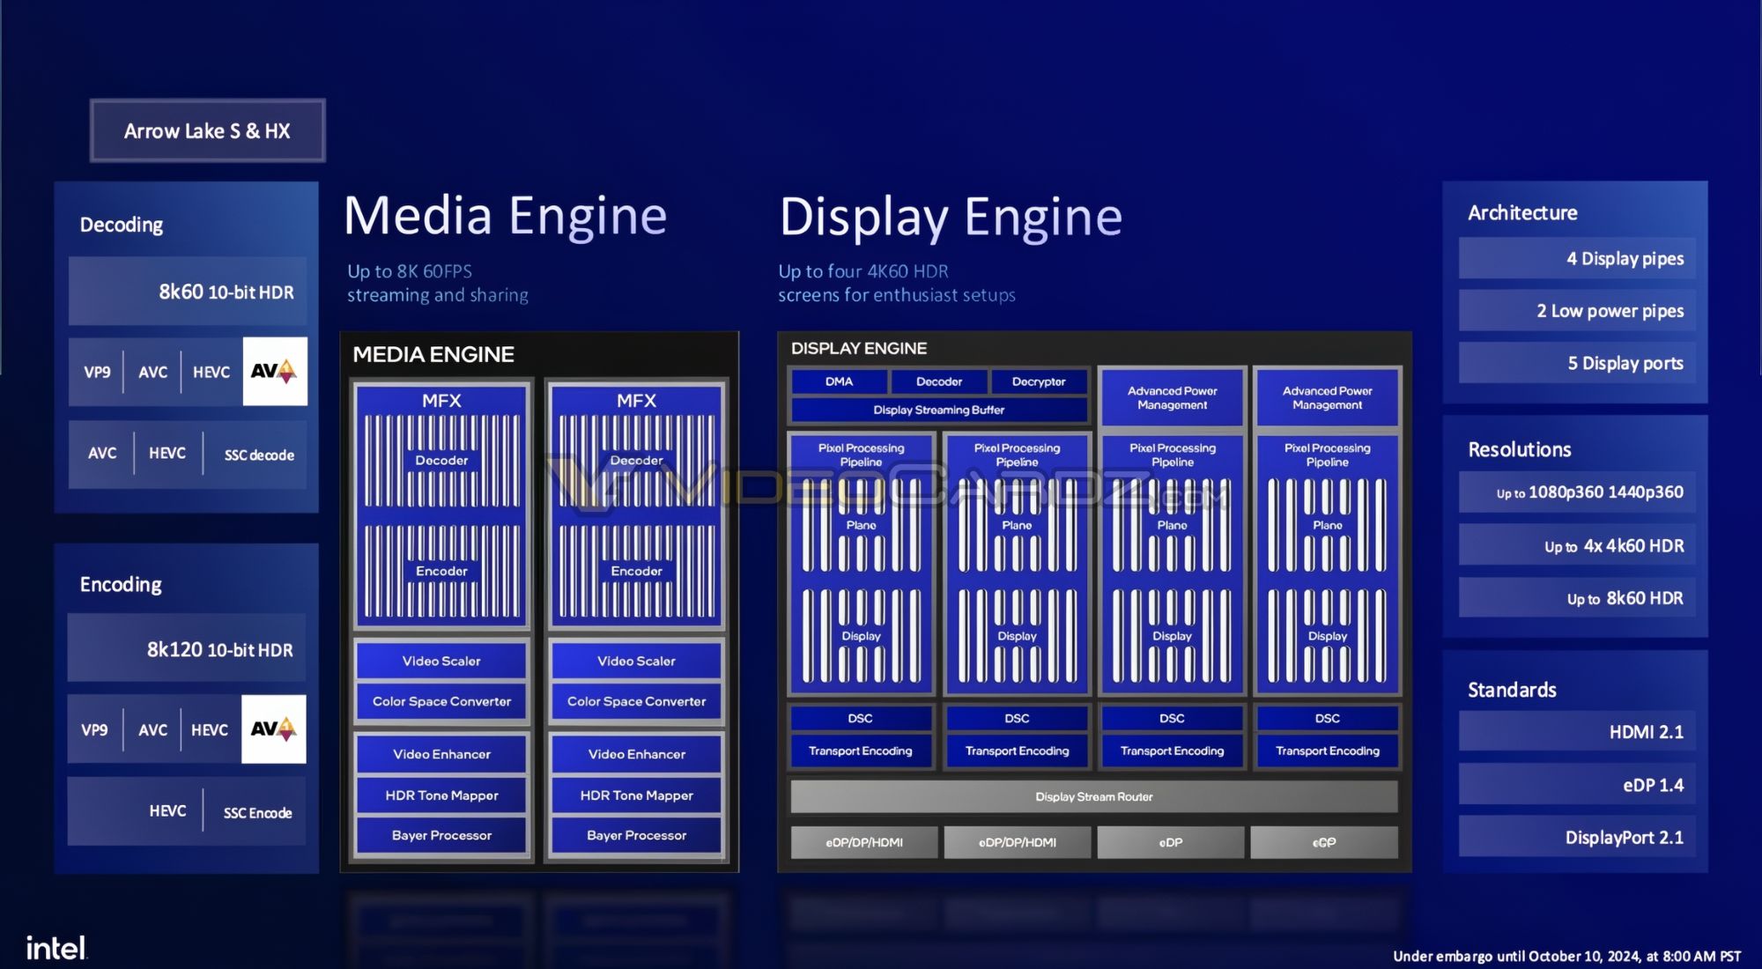Click the SSC decode label

[x=259, y=455]
